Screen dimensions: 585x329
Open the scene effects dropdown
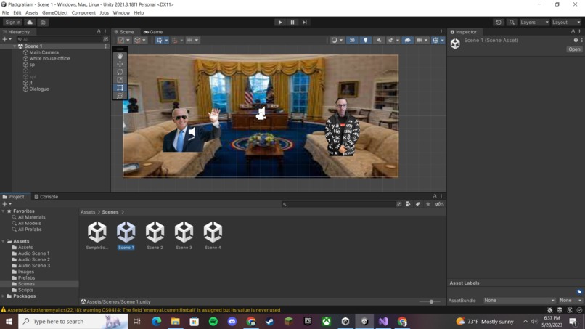pos(397,41)
